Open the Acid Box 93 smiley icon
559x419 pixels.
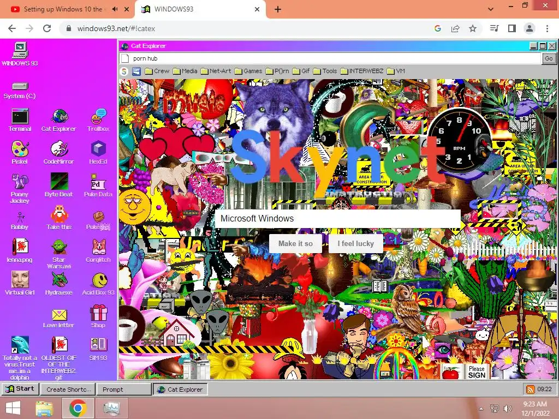tap(98, 284)
